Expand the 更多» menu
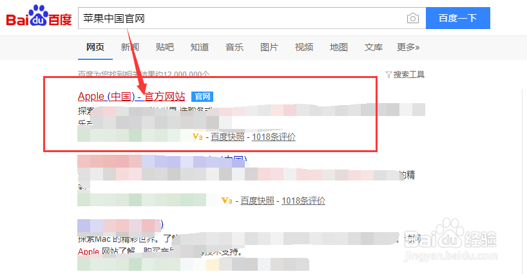Screen dimensions: 527x274 tap(408, 47)
